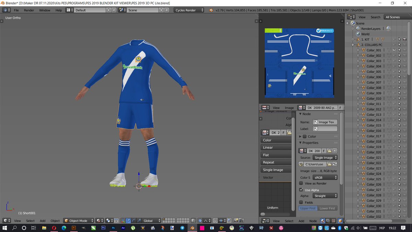Collapse the Properties panel triangle
This screenshot has height=232, width=412.
(300, 143)
